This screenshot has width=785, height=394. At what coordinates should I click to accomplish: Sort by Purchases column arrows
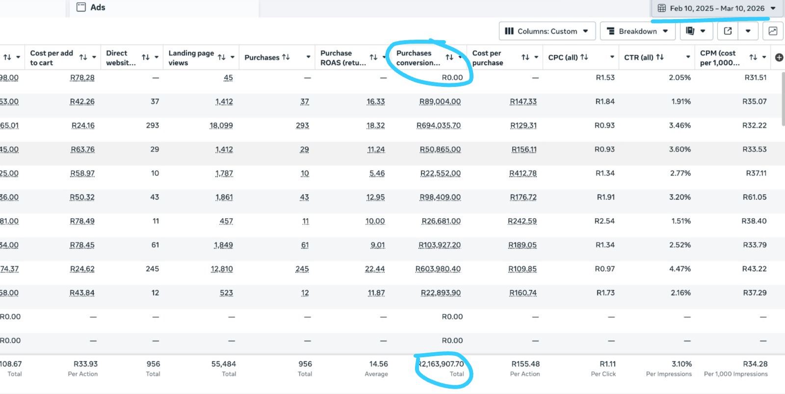pos(286,57)
